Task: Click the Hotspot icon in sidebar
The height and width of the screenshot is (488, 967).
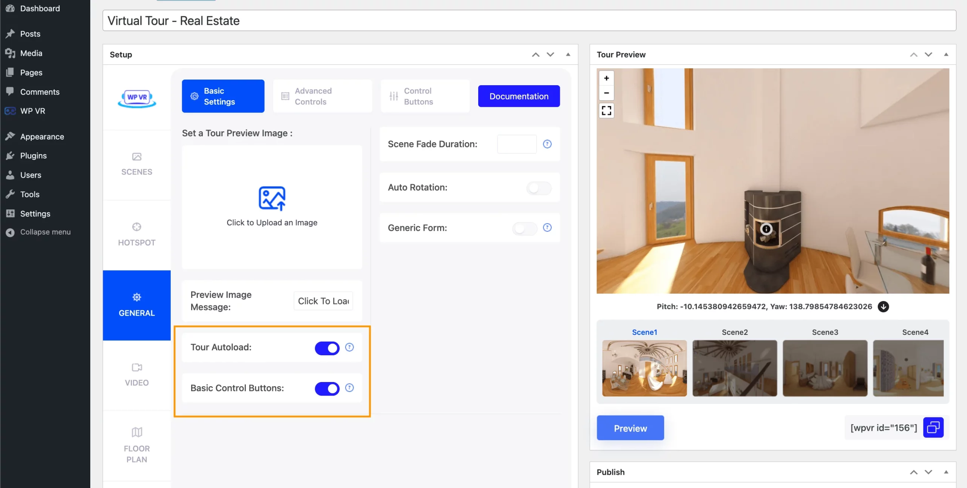Action: [x=136, y=227]
